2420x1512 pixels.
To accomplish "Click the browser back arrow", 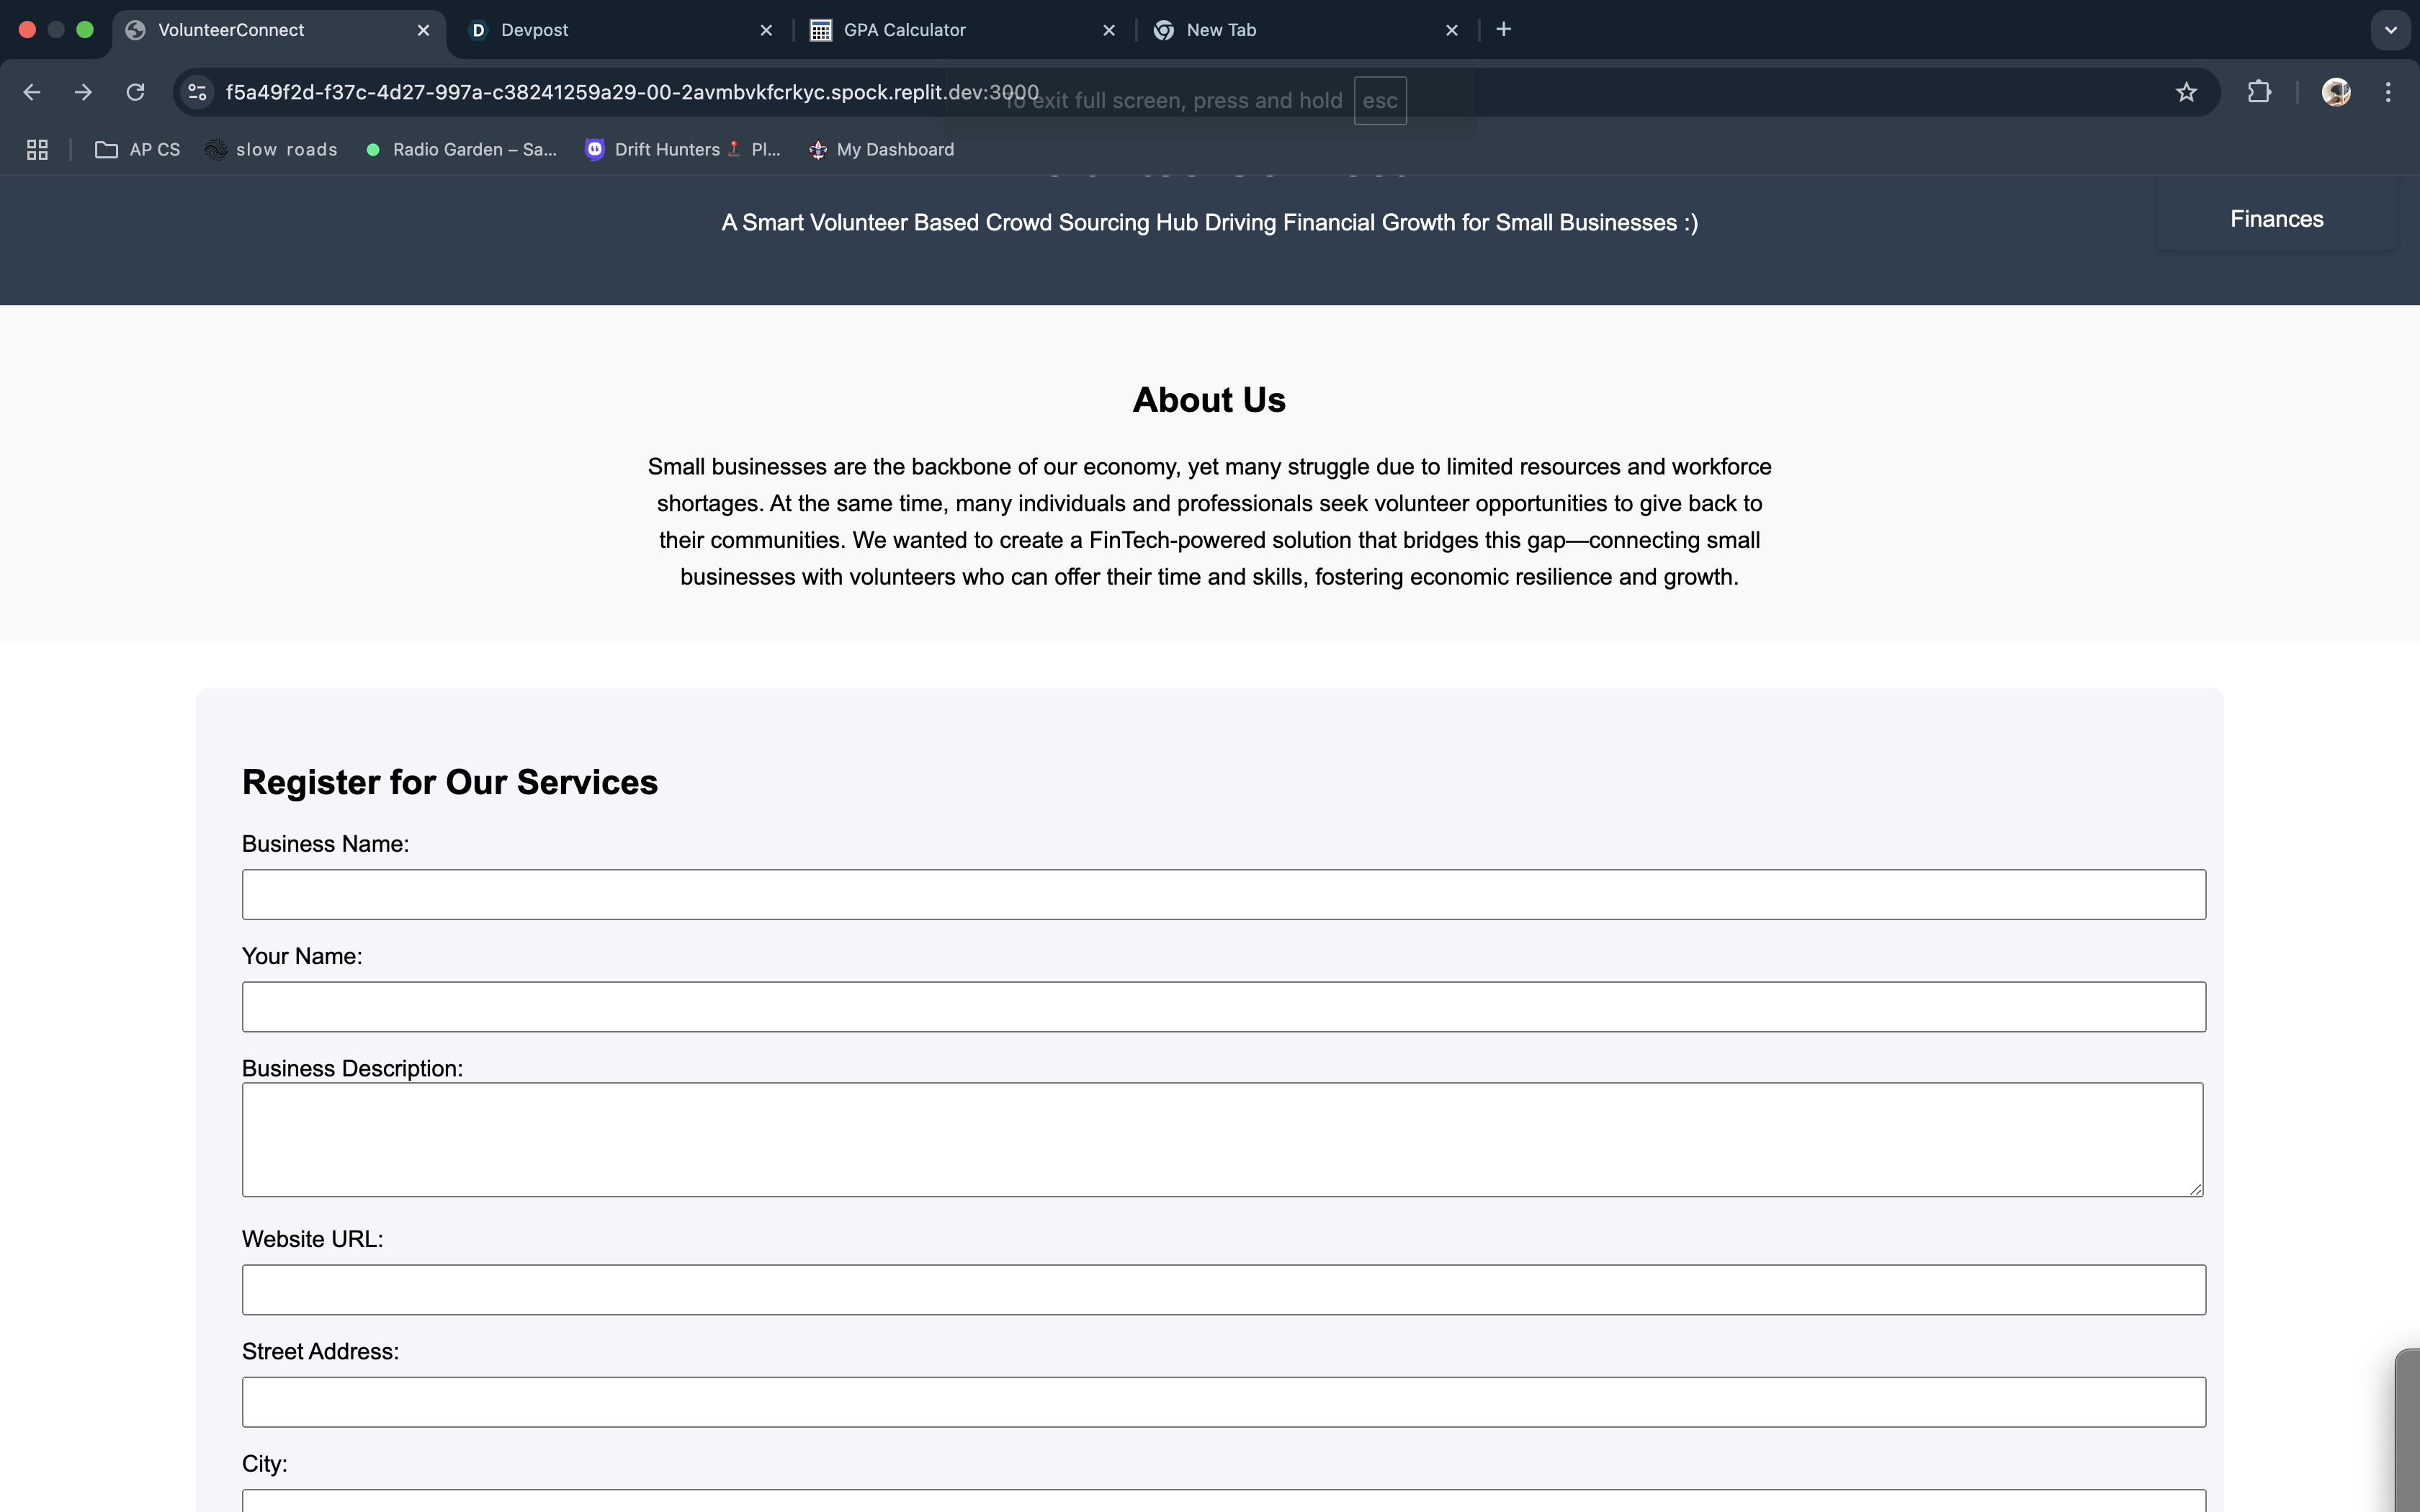I will point(32,92).
